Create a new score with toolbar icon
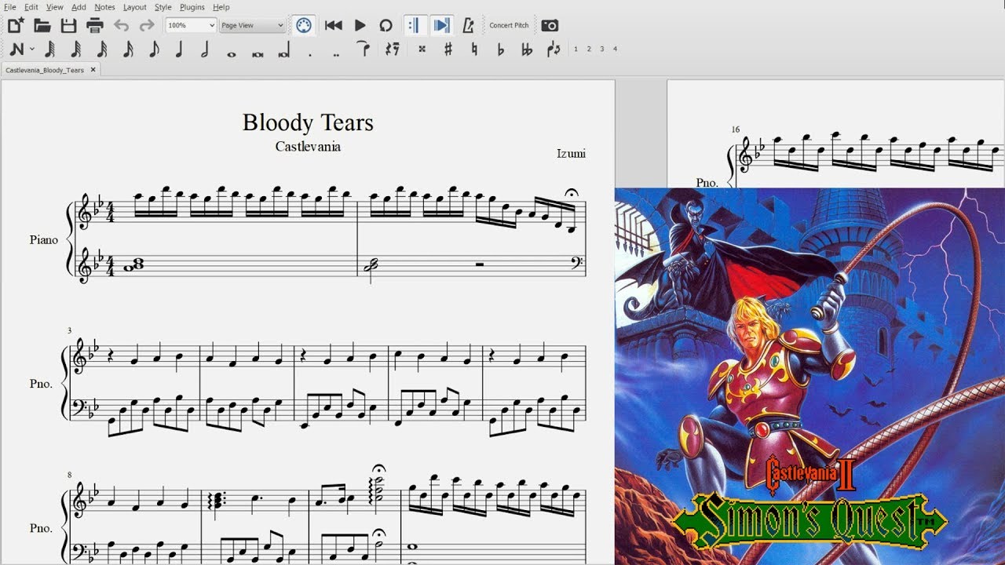This screenshot has height=565, width=1005. (16, 25)
